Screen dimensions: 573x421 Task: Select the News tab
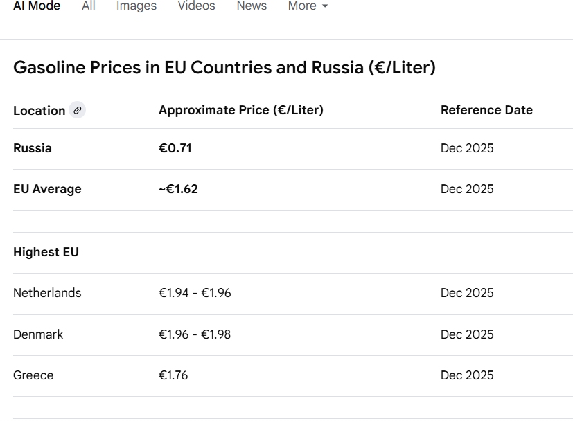(x=252, y=6)
